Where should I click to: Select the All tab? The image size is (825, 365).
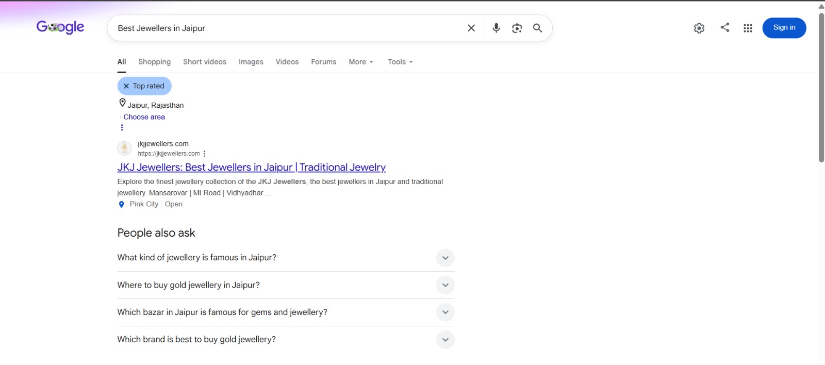coord(122,62)
